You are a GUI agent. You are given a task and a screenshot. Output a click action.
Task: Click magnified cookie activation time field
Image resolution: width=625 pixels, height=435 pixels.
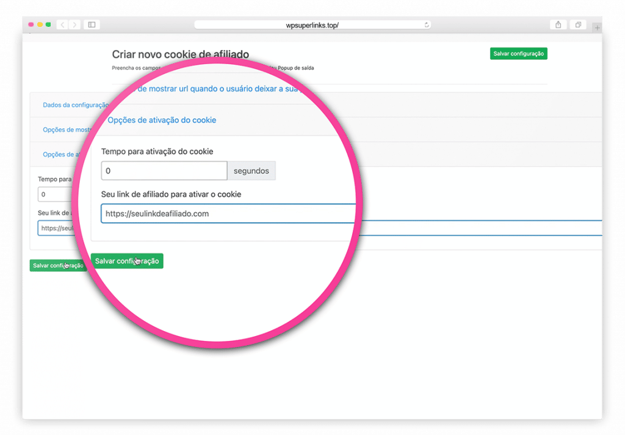pyautogui.click(x=164, y=171)
